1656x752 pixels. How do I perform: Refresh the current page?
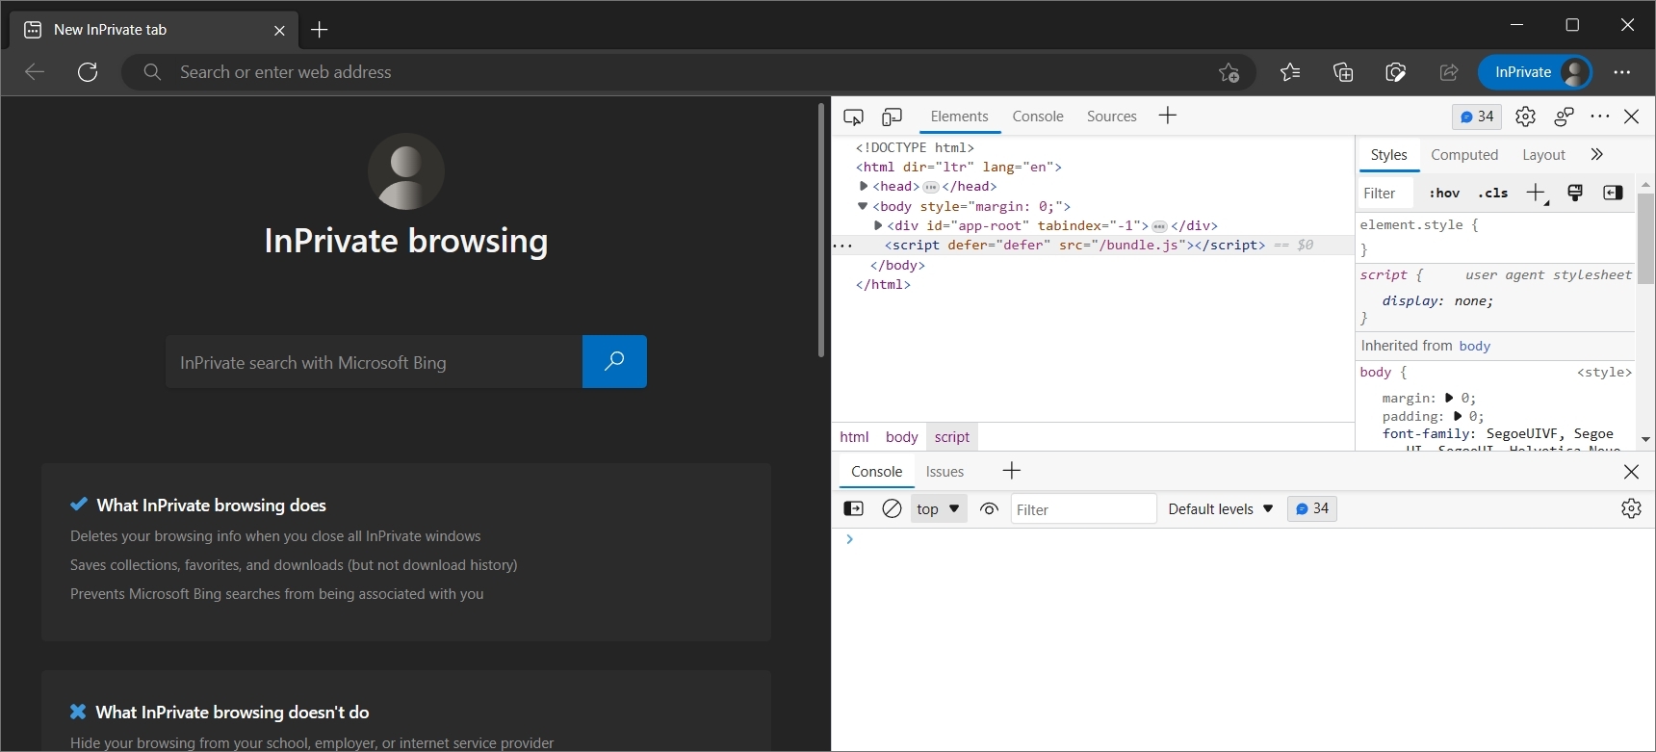click(88, 72)
